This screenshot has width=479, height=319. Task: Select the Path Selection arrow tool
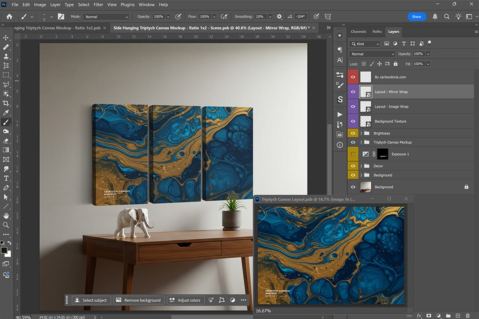6,197
